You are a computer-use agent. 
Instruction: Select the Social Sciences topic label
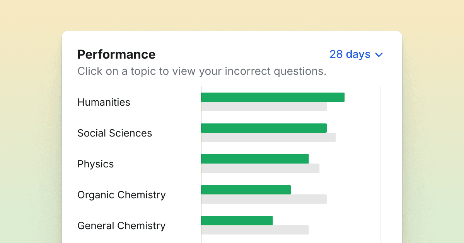tap(115, 133)
